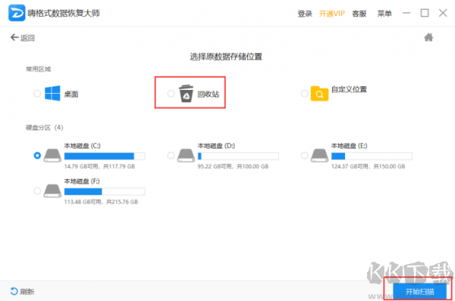Viewport: 455px width, 301px height.
Task: Select the 桌面 radio button
Action: [37, 94]
